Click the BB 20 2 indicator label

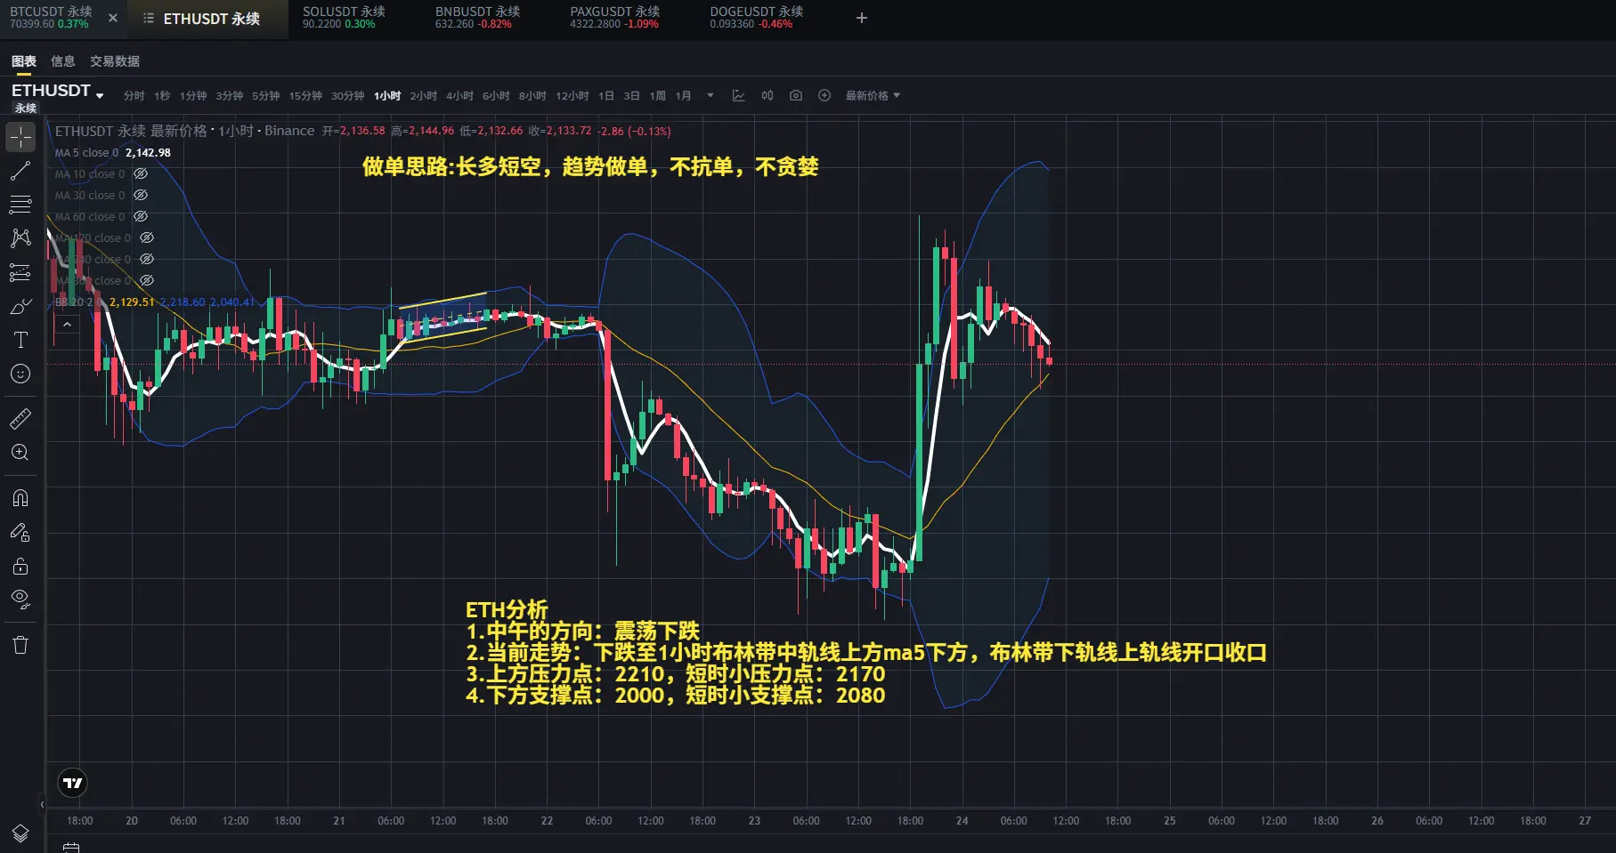pyautogui.click(x=78, y=302)
